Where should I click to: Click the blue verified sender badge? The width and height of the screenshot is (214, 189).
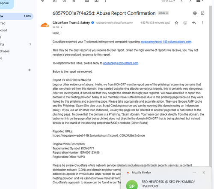tap(92, 23)
